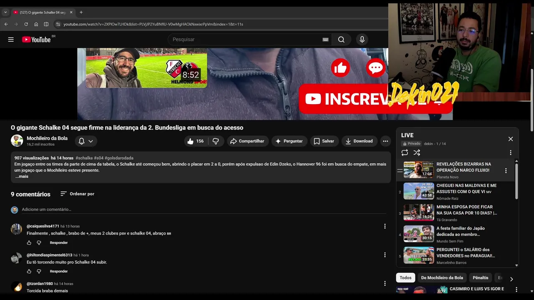Open options menu for @caiquesilva4171's comment

(385, 226)
